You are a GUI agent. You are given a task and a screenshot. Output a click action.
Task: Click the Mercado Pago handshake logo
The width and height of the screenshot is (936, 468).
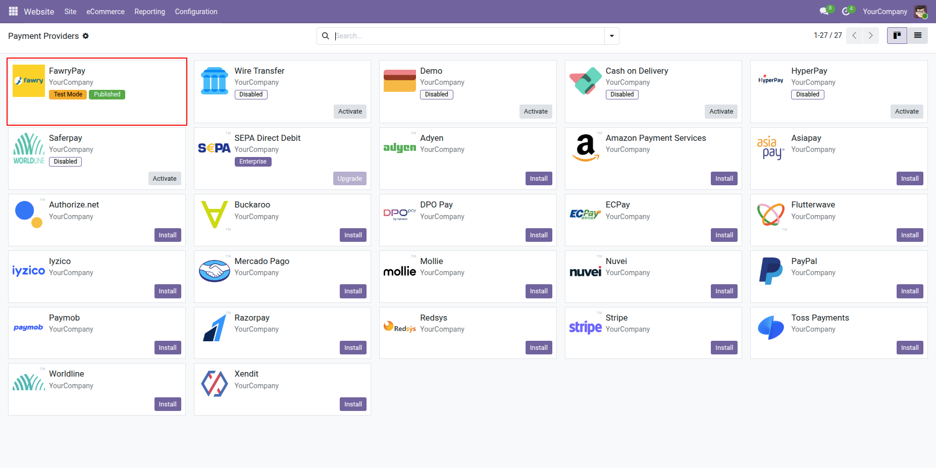coord(215,271)
